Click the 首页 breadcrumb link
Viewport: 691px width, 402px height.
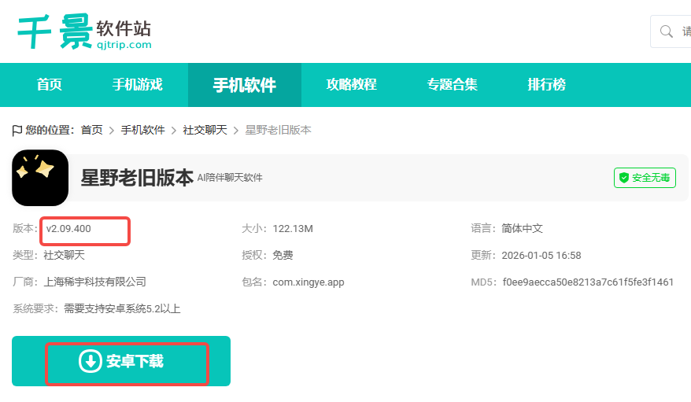(x=91, y=130)
